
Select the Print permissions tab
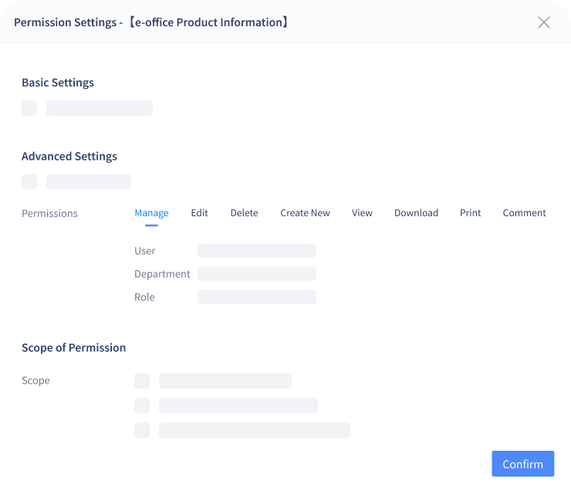(471, 213)
